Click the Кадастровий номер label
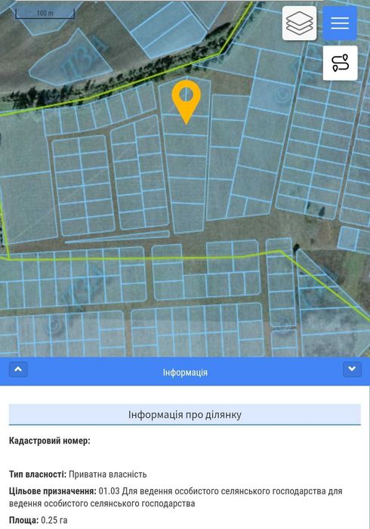The width and height of the screenshot is (370, 529). click(50, 441)
